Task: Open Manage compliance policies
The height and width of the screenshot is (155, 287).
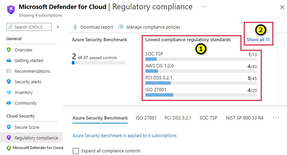Action: 150,27
